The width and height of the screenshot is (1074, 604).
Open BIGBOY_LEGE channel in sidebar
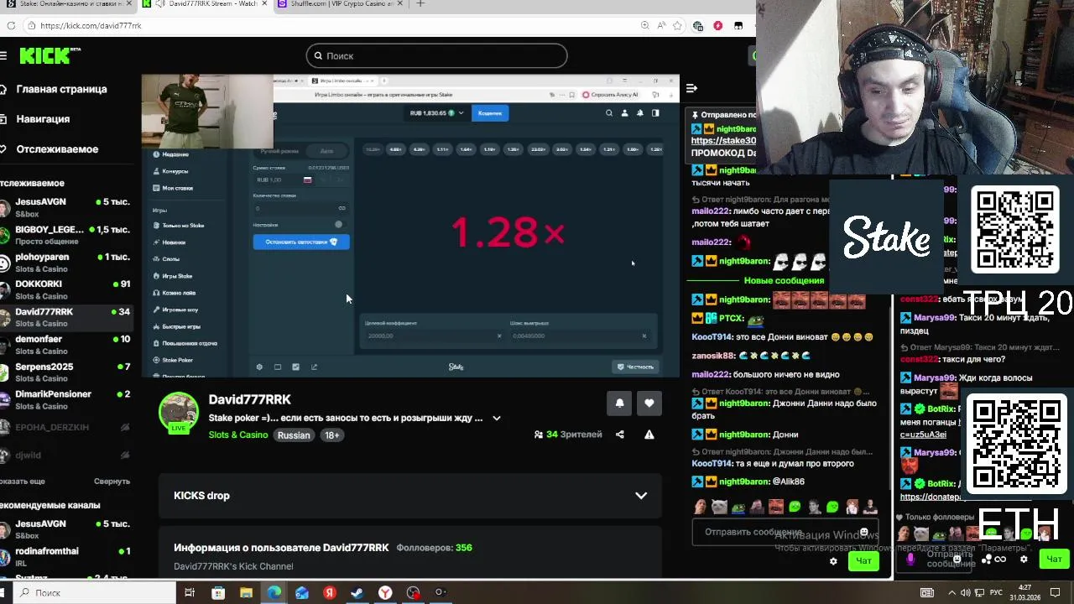click(x=67, y=235)
